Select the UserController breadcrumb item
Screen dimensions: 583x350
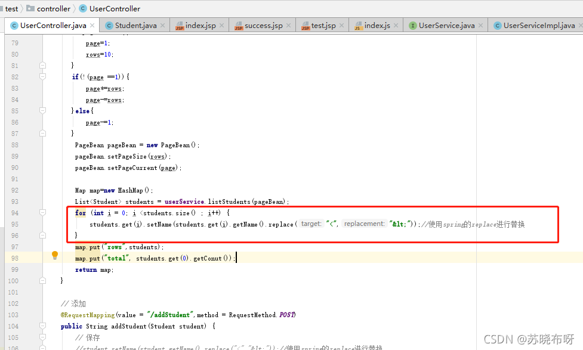pyautogui.click(x=110, y=8)
